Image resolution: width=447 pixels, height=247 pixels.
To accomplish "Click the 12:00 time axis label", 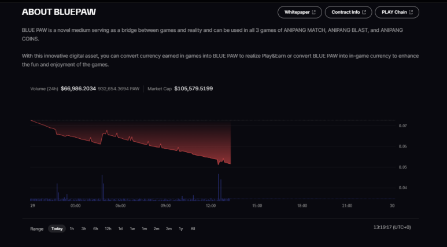I will [x=211, y=206].
